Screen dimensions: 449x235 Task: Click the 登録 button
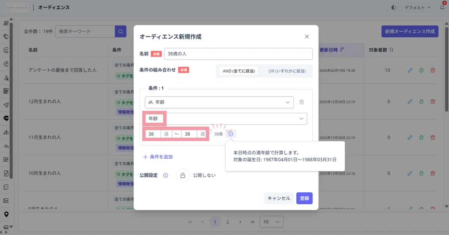point(305,198)
